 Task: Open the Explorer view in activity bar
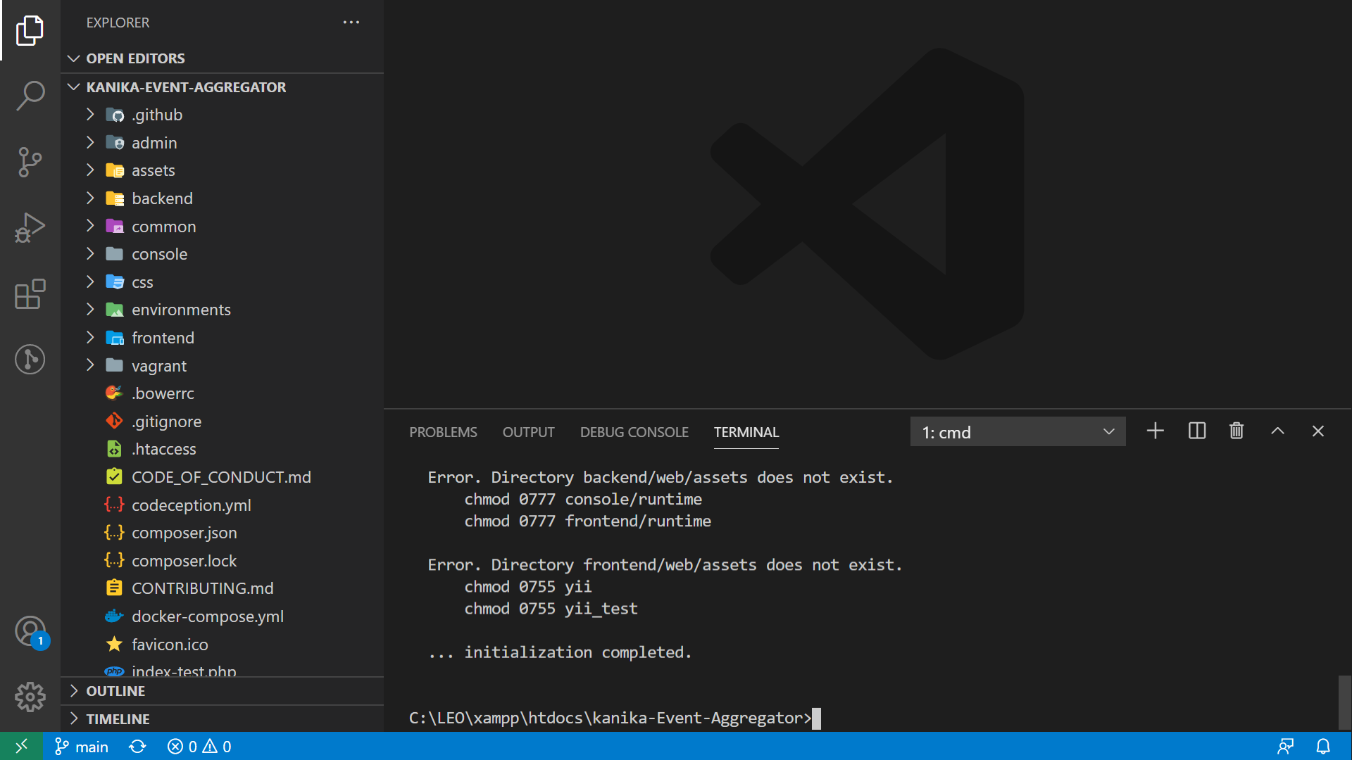coord(30,30)
